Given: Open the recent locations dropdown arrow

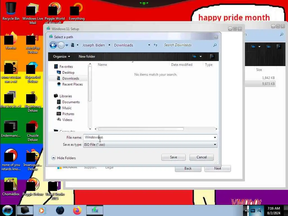Looking at the screenshot, I should pos(67,45).
